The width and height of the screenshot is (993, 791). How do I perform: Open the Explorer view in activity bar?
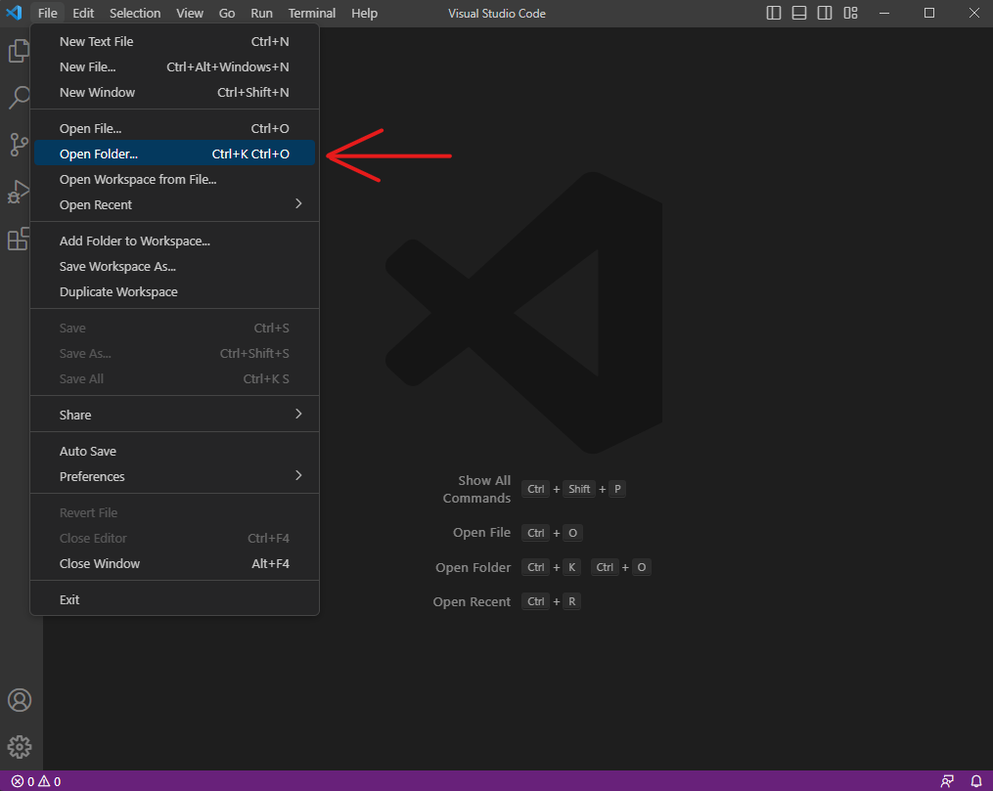tap(19, 51)
